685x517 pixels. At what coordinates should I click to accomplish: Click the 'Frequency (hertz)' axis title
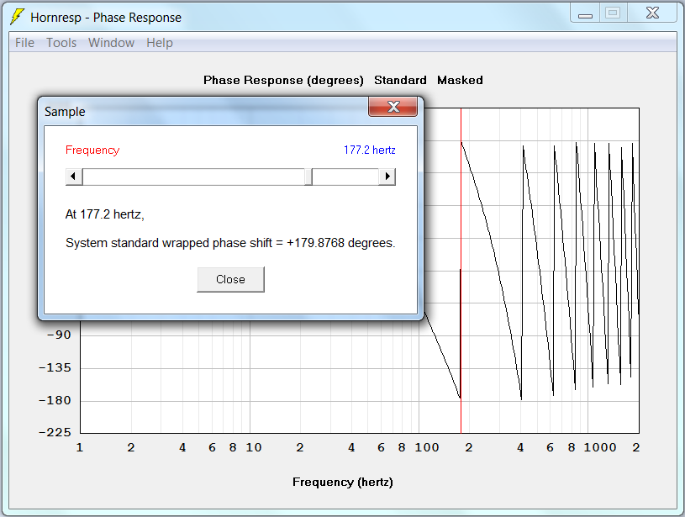coord(343,482)
